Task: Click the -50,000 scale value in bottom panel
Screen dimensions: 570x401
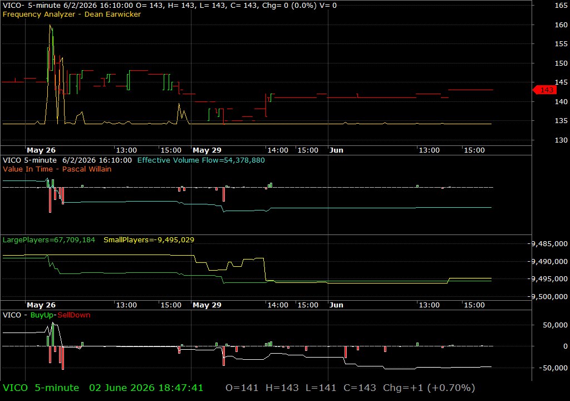Action: [x=553, y=368]
